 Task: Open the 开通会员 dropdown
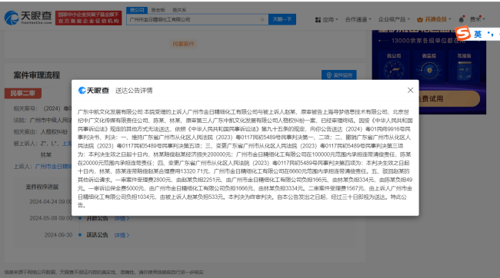tap(434, 20)
